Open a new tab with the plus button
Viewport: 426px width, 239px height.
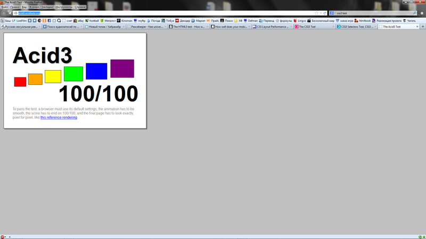coord(423,27)
